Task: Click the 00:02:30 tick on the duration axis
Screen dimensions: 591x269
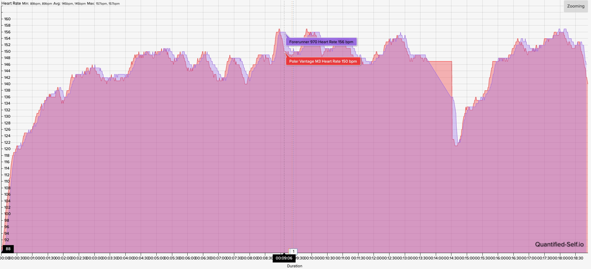Action: [x=79, y=258]
